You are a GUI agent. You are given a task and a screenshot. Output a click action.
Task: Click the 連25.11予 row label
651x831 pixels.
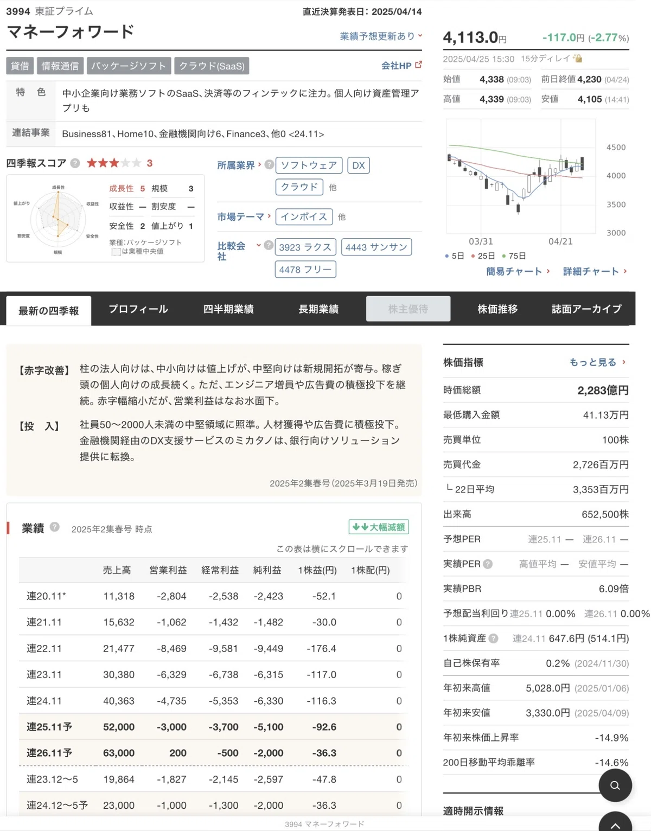pyautogui.click(x=49, y=727)
